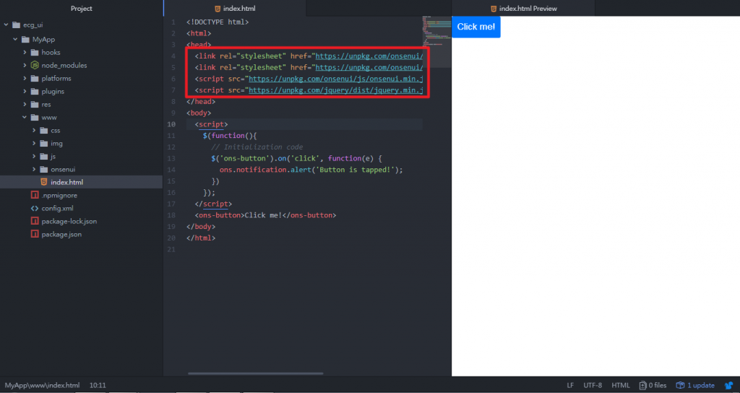Viewport: 740px width, 393px height.
Task: Change the UTF-8 encoding selector
Action: (x=593, y=386)
